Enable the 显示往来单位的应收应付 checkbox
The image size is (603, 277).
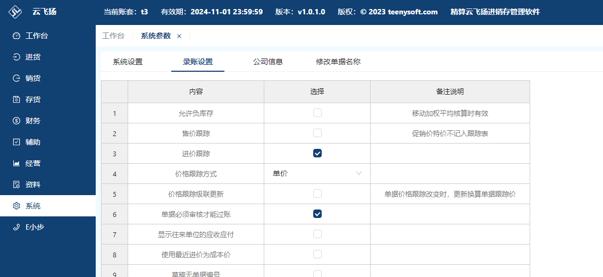(x=317, y=234)
